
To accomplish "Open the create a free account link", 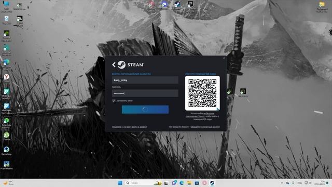I will 205,127.
